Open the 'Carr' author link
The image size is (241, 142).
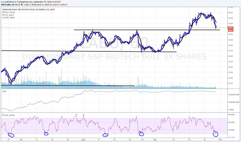tap(3, 2)
